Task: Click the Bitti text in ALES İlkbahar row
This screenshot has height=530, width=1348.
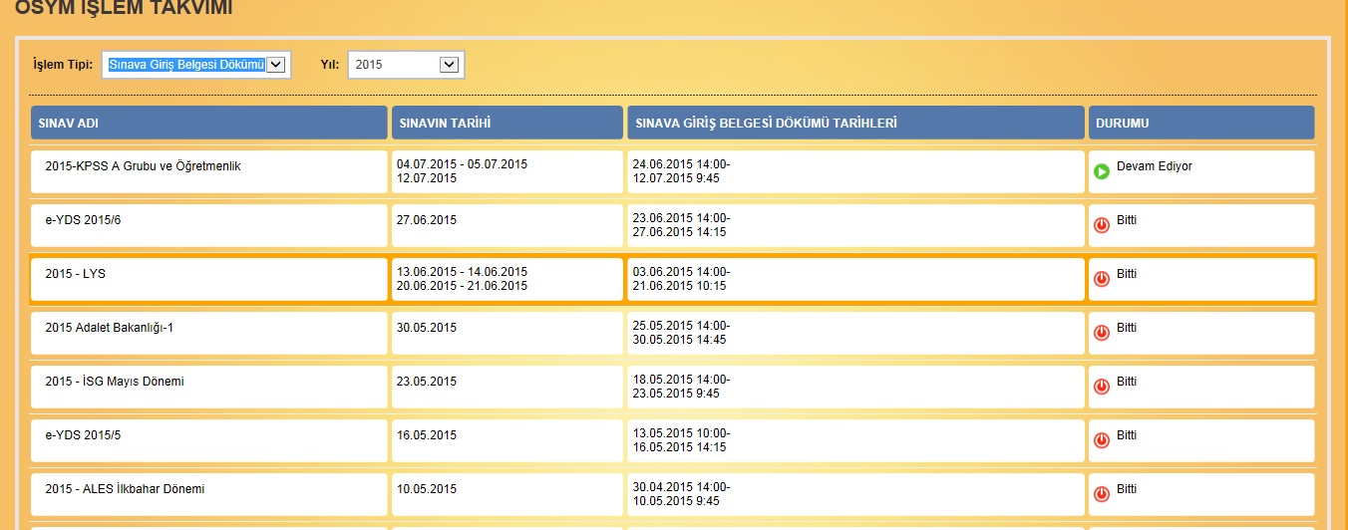Action: [1127, 489]
